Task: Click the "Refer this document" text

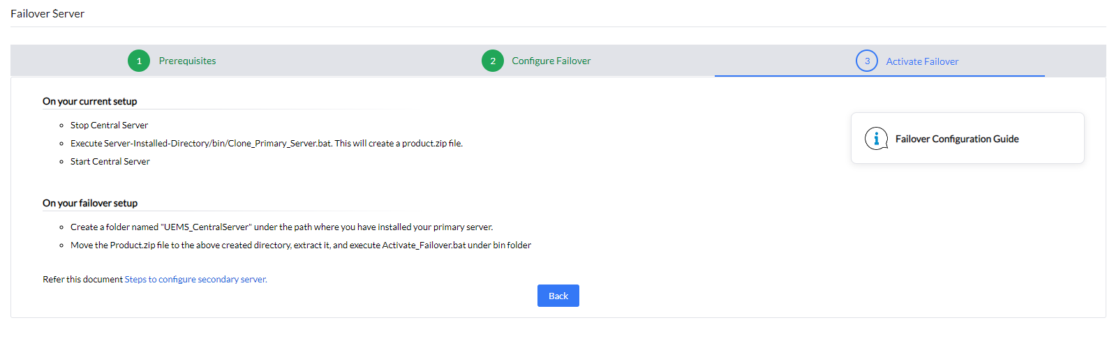Action: click(x=82, y=280)
